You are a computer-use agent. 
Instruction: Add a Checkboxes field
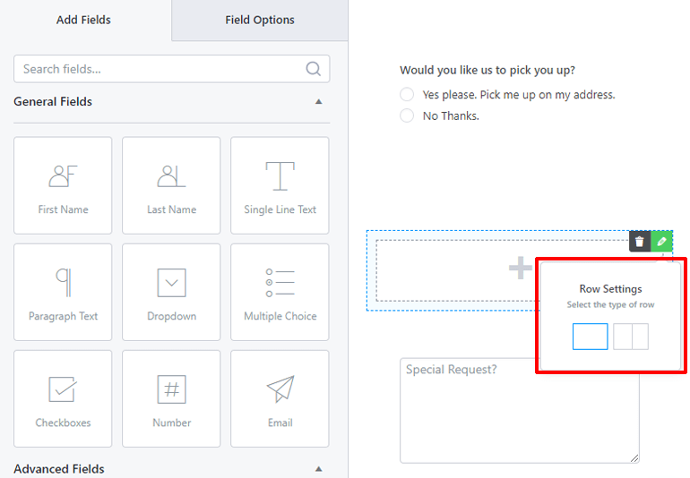(x=63, y=399)
